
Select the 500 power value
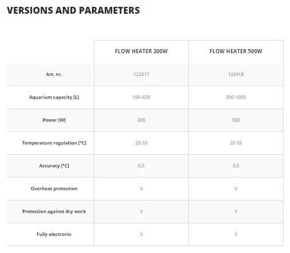point(236,120)
